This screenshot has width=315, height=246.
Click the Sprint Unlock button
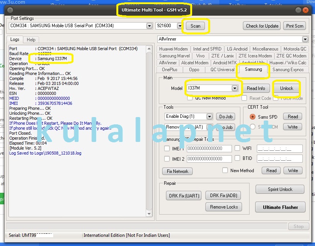click(280, 189)
